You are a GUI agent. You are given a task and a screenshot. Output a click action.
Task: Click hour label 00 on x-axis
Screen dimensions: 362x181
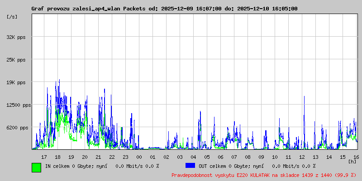point(139,157)
